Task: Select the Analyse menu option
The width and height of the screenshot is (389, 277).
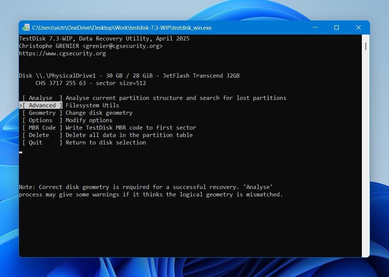Action: click(42, 98)
